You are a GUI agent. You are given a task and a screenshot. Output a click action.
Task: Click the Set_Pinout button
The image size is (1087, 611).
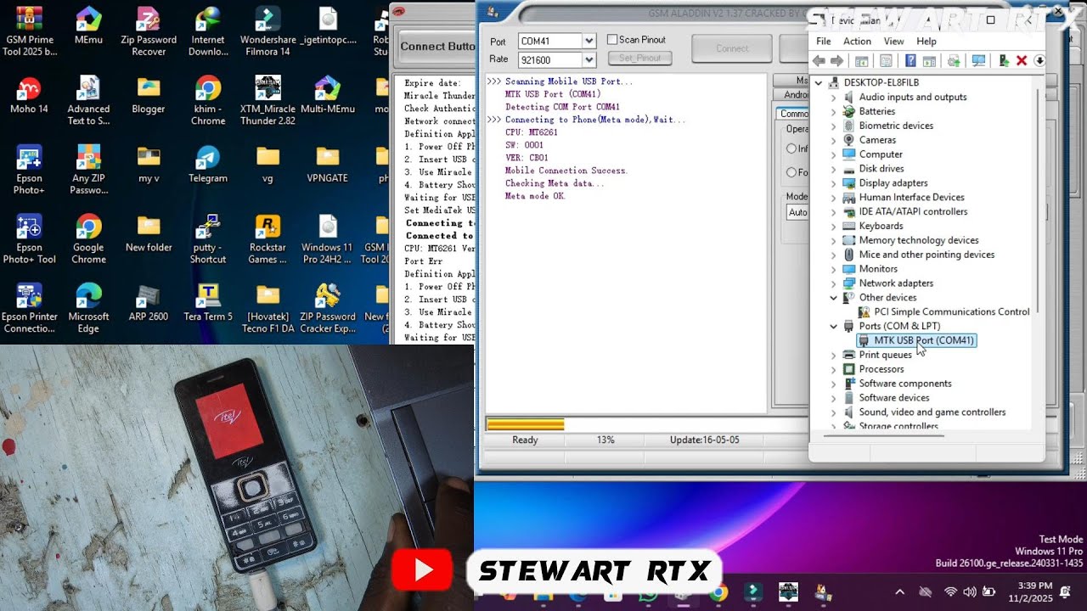[x=639, y=59]
